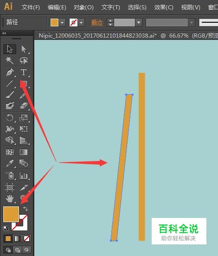The width and height of the screenshot is (218, 256).
Task: Open the control bar stroke color dropdown
Action: point(81,22)
